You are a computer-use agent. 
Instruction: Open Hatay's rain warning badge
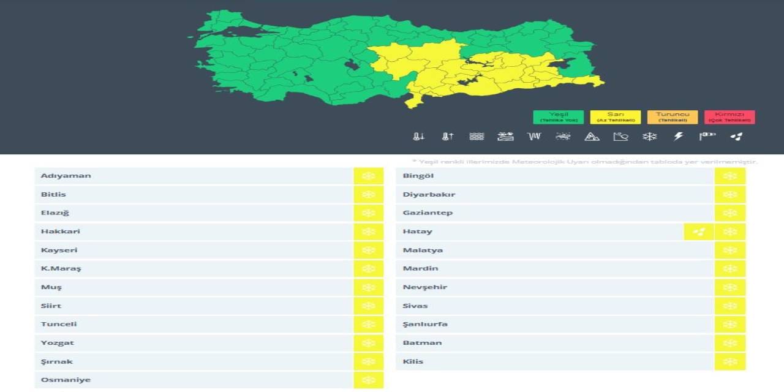tap(698, 231)
